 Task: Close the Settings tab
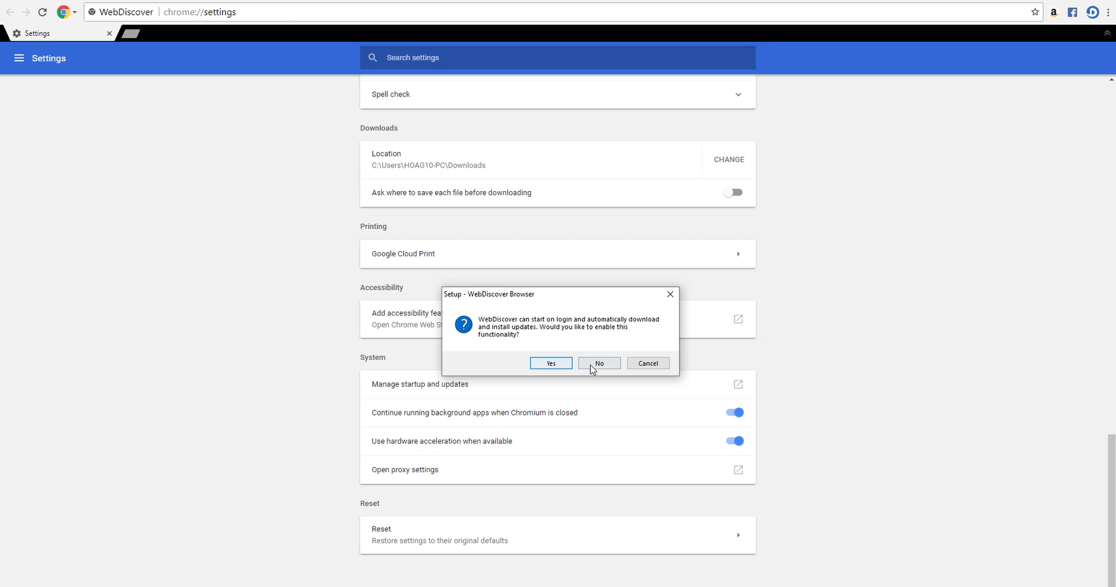coord(109,33)
